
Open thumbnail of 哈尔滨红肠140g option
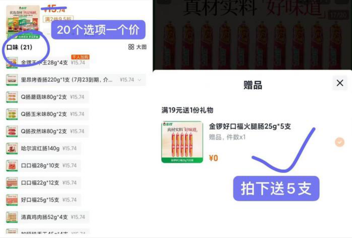click(x=12, y=148)
